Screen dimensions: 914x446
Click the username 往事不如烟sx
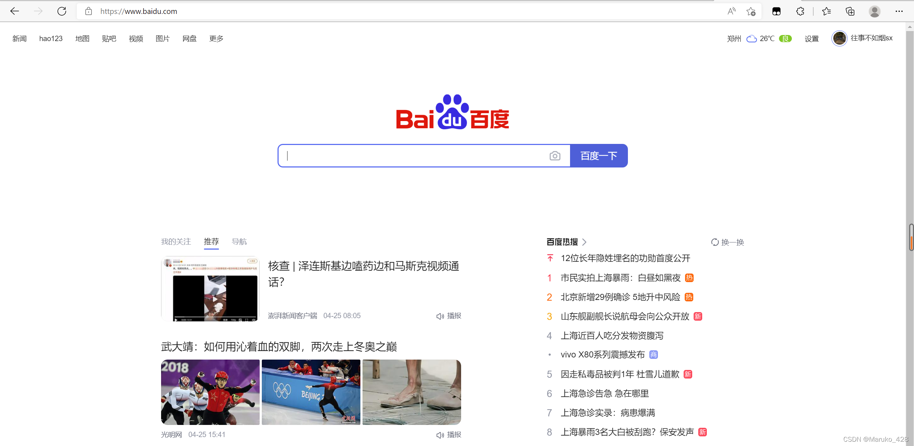point(871,38)
